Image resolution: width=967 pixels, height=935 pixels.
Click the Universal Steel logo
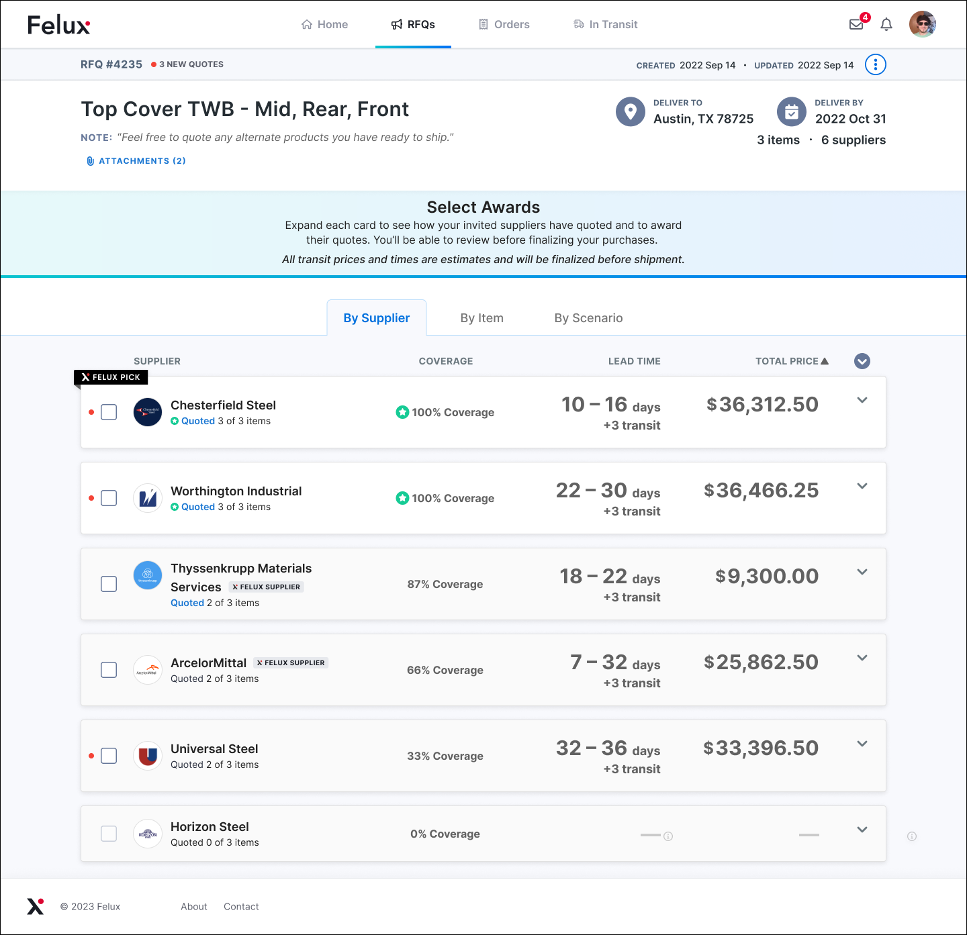point(148,756)
